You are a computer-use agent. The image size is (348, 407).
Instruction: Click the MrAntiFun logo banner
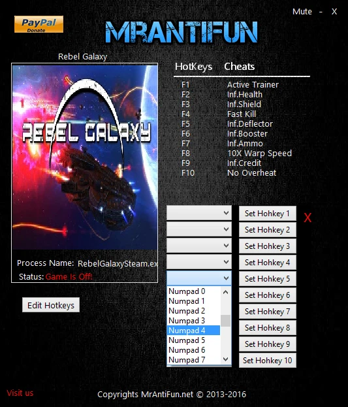tap(182, 32)
